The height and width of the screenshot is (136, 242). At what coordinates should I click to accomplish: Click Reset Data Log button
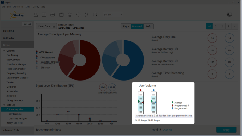pyautogui.click(x=46, y=26)
